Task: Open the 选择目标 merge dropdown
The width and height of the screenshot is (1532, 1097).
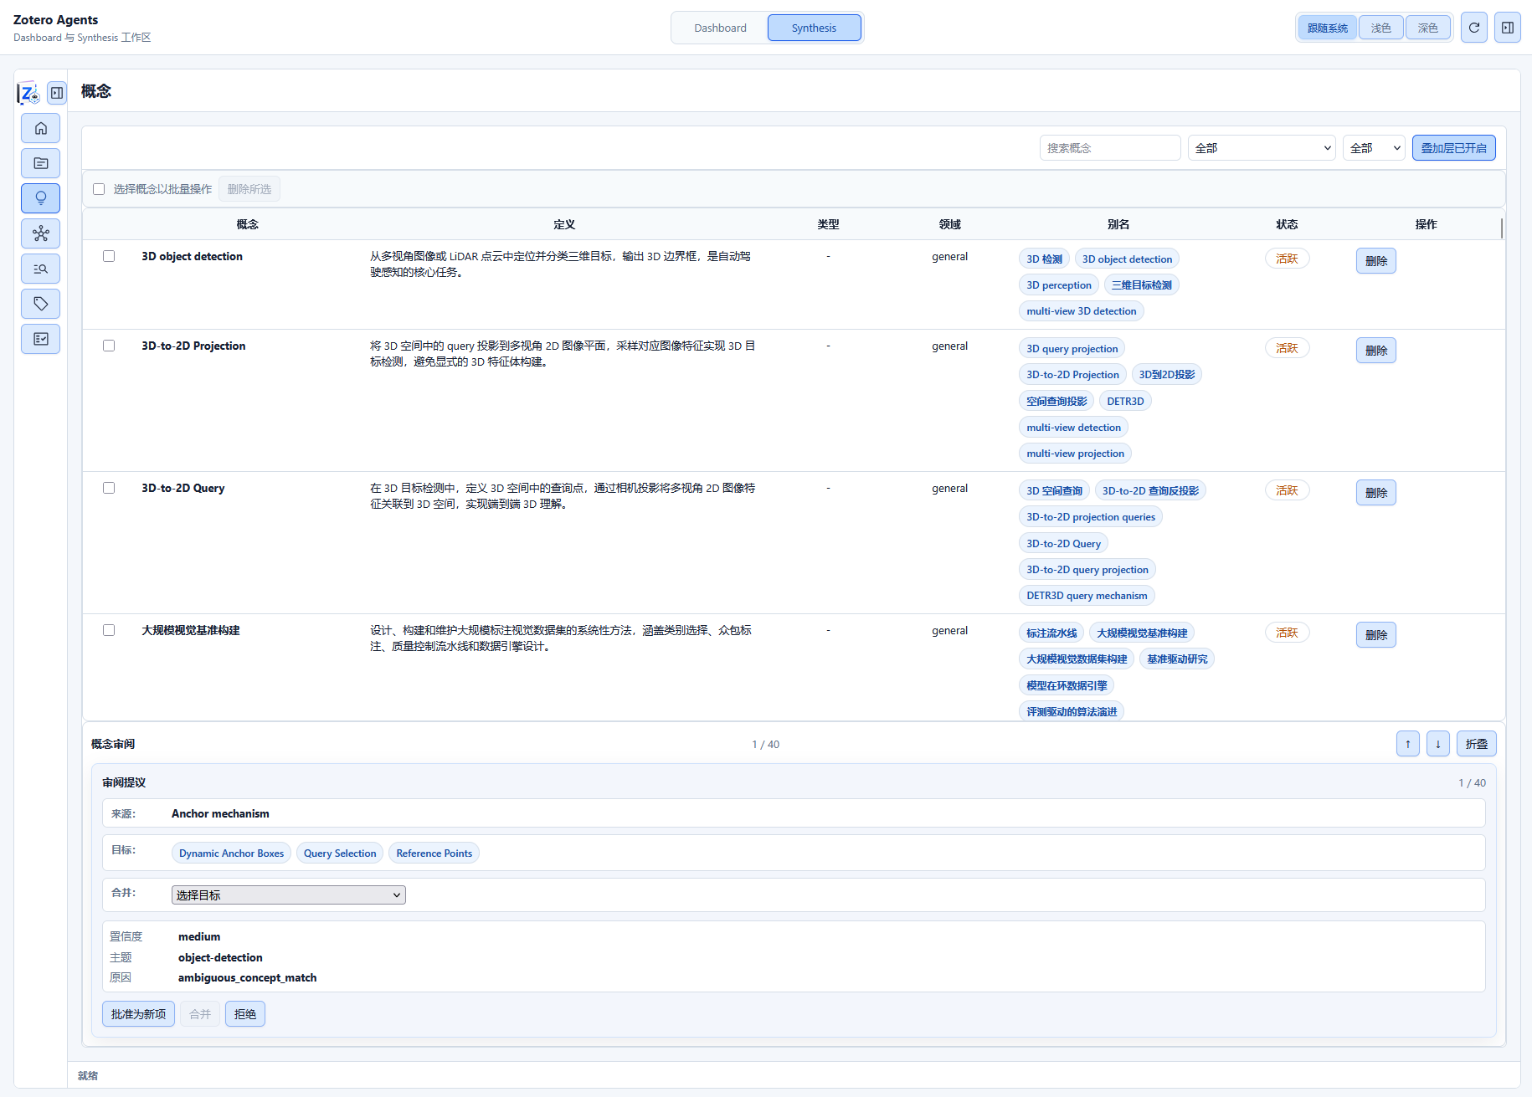Action: pos(289,895)
